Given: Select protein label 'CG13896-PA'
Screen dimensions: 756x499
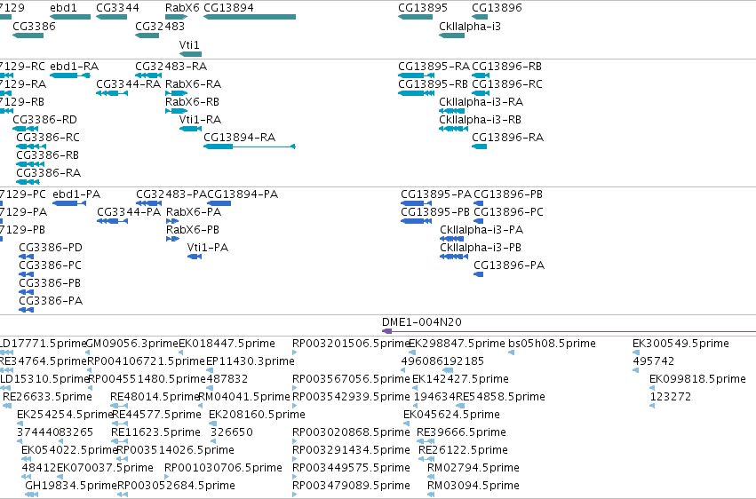Looking at the screenshot, I should tap(509, 265).
